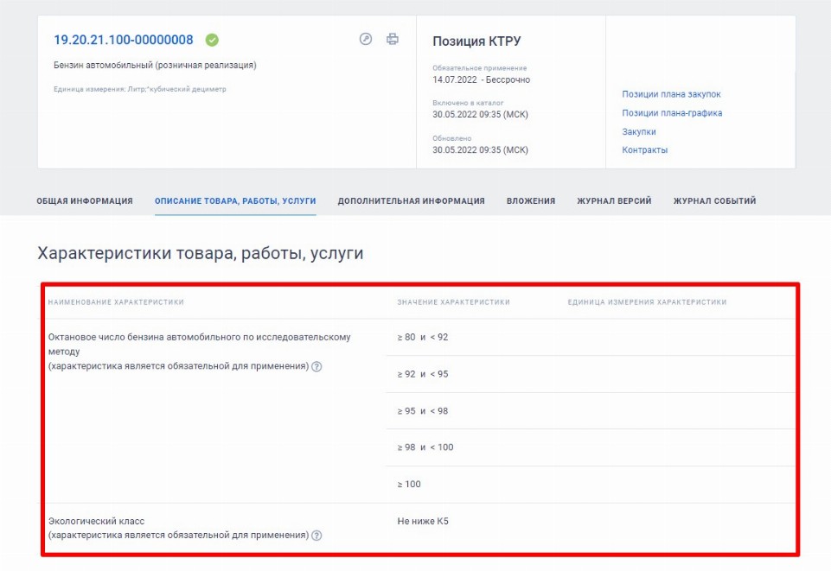This screenshot has height=571, width=831.
Task: Go to the Позиции плана-графика link
Action: 672,113
